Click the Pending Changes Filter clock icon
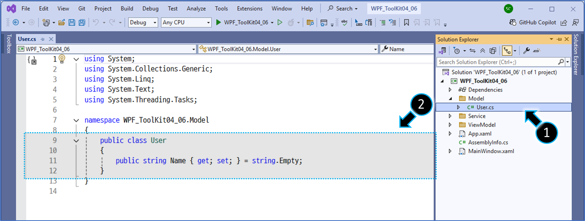The height and width of the screenshot is (221, 585). click(x=457, y=51)
